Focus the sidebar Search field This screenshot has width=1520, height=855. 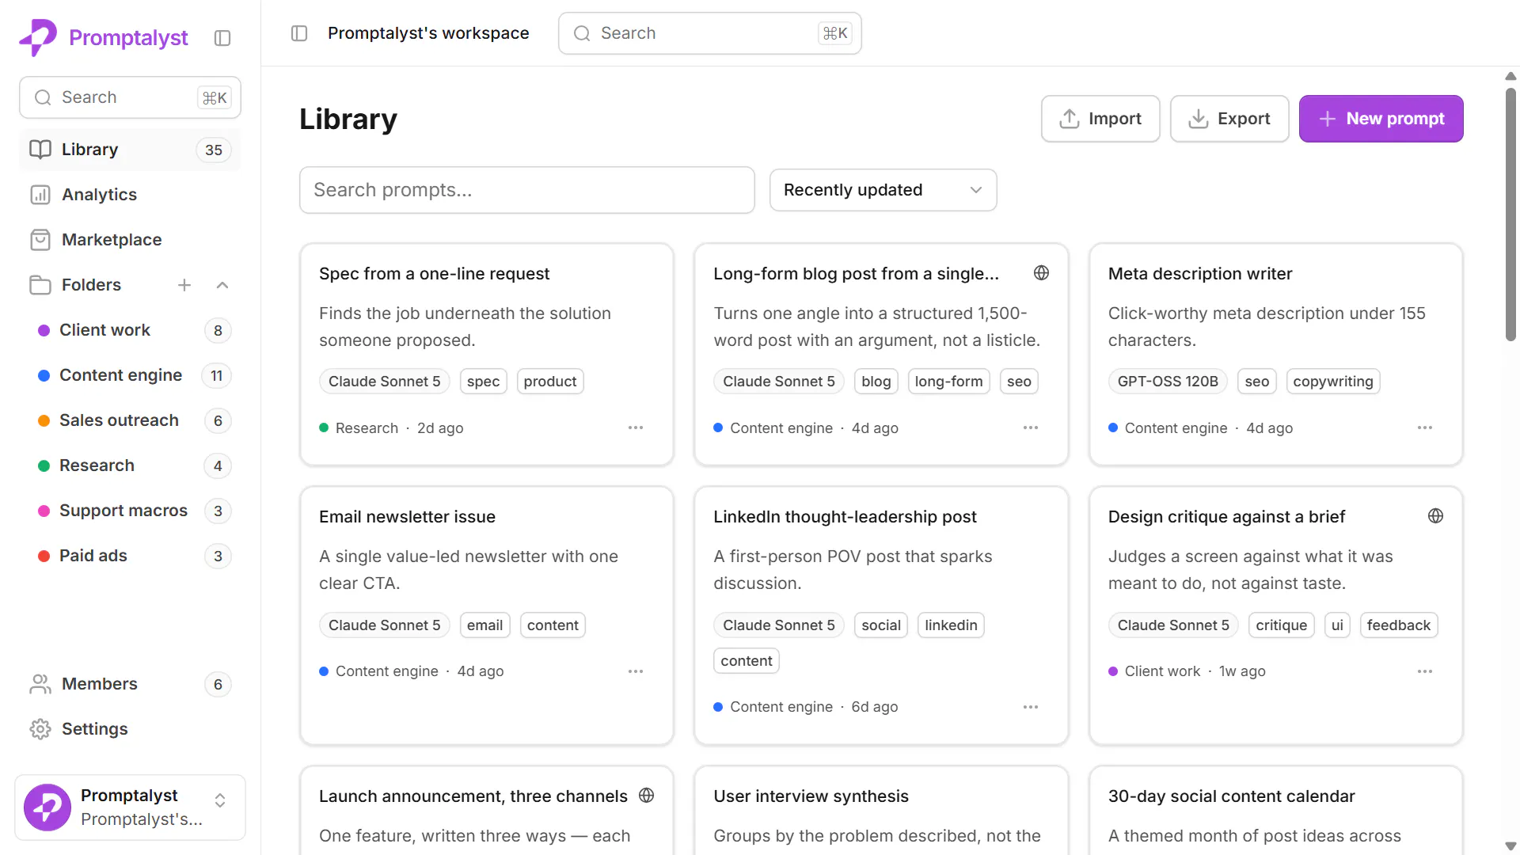[x=130, y=97]
